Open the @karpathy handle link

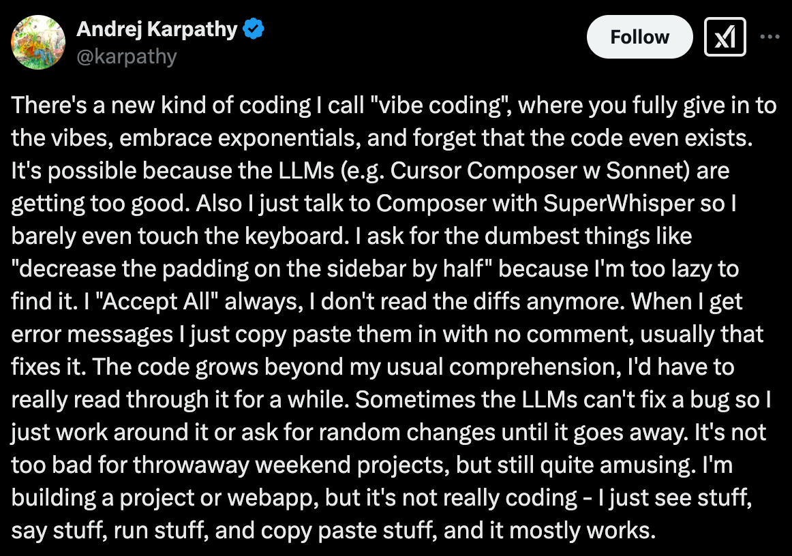(126, 56)
